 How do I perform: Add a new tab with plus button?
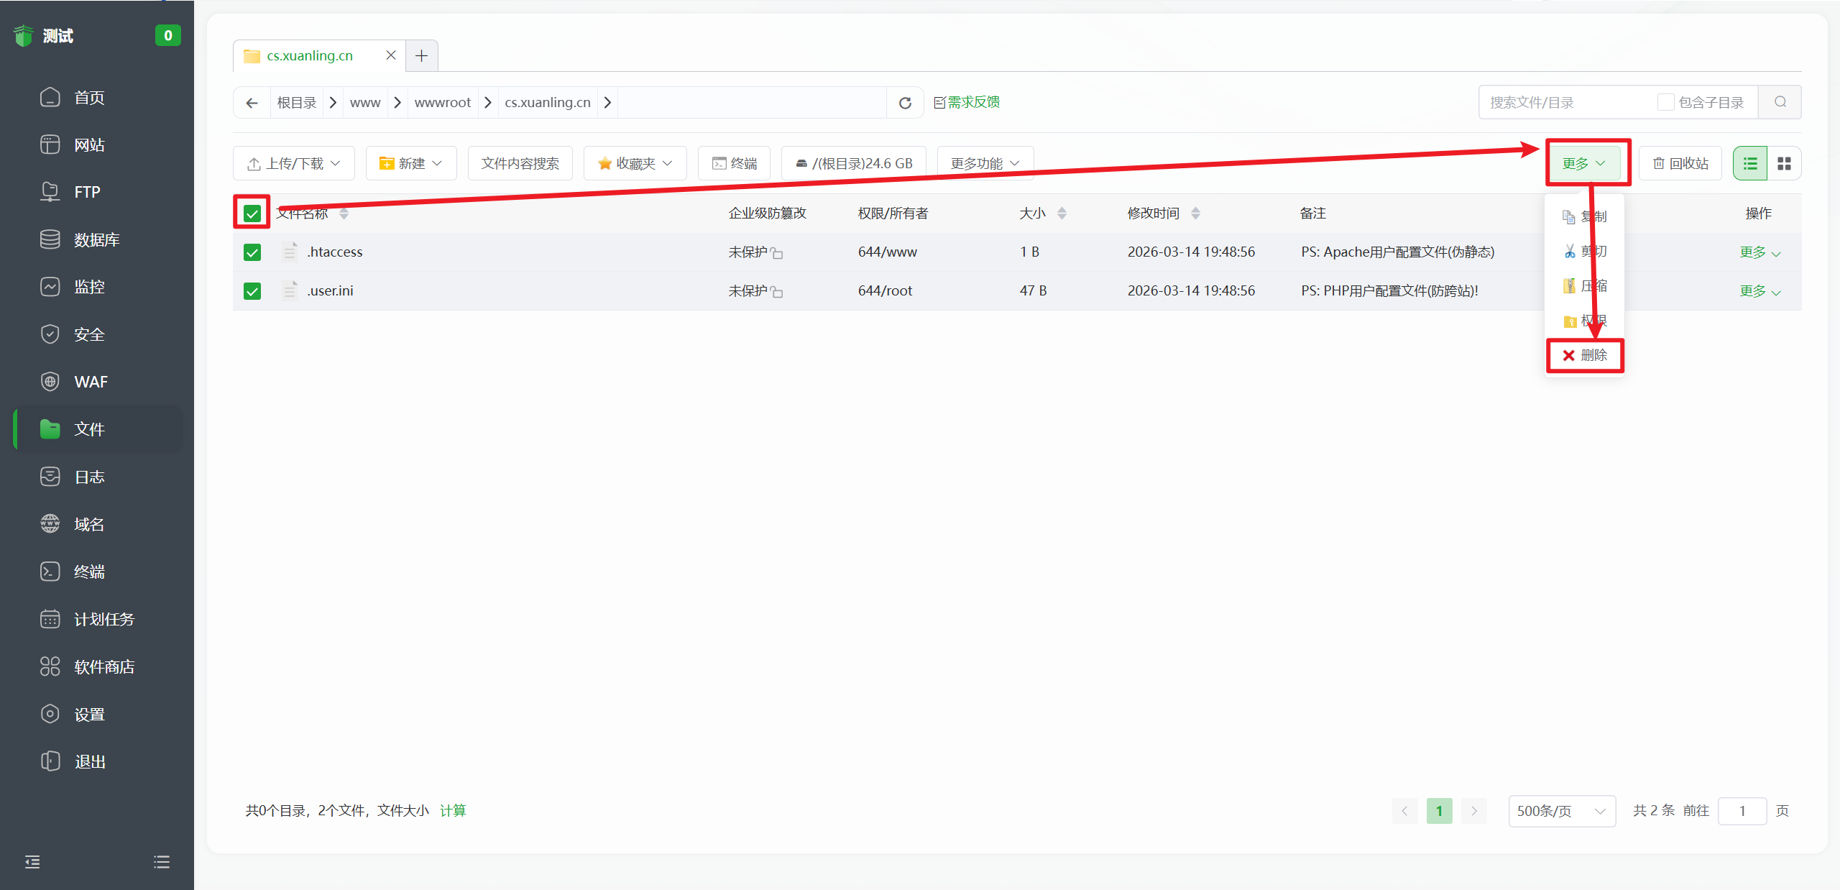[x=422, y=55]
